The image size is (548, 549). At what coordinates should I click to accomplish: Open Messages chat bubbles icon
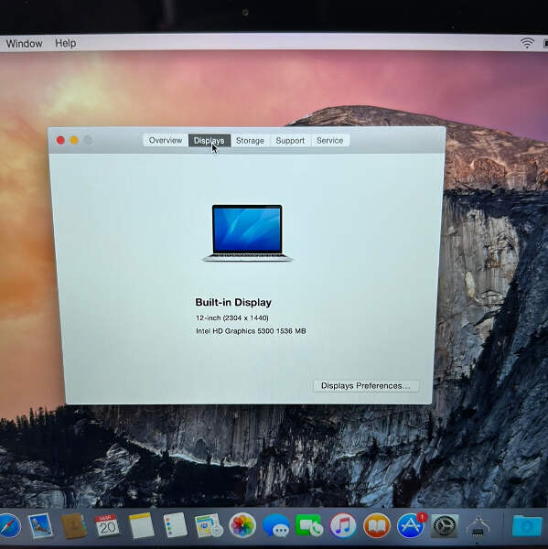coord(276,525)
